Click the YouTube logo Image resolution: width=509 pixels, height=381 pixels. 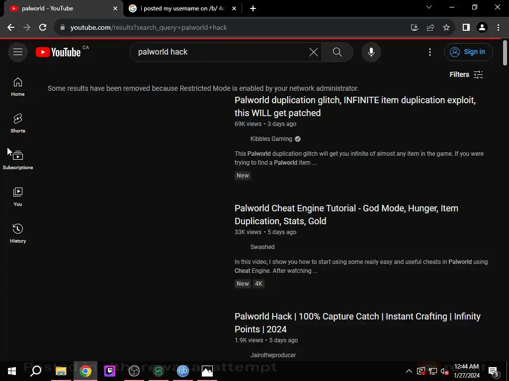58,52
